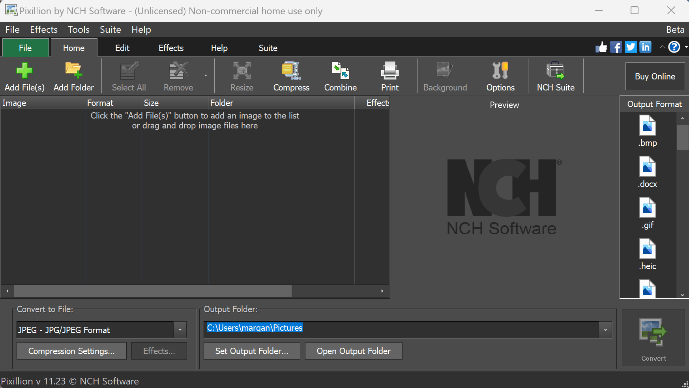
Task: Expand the Output Folder path dropdown
Action: (x=605, y=330)
